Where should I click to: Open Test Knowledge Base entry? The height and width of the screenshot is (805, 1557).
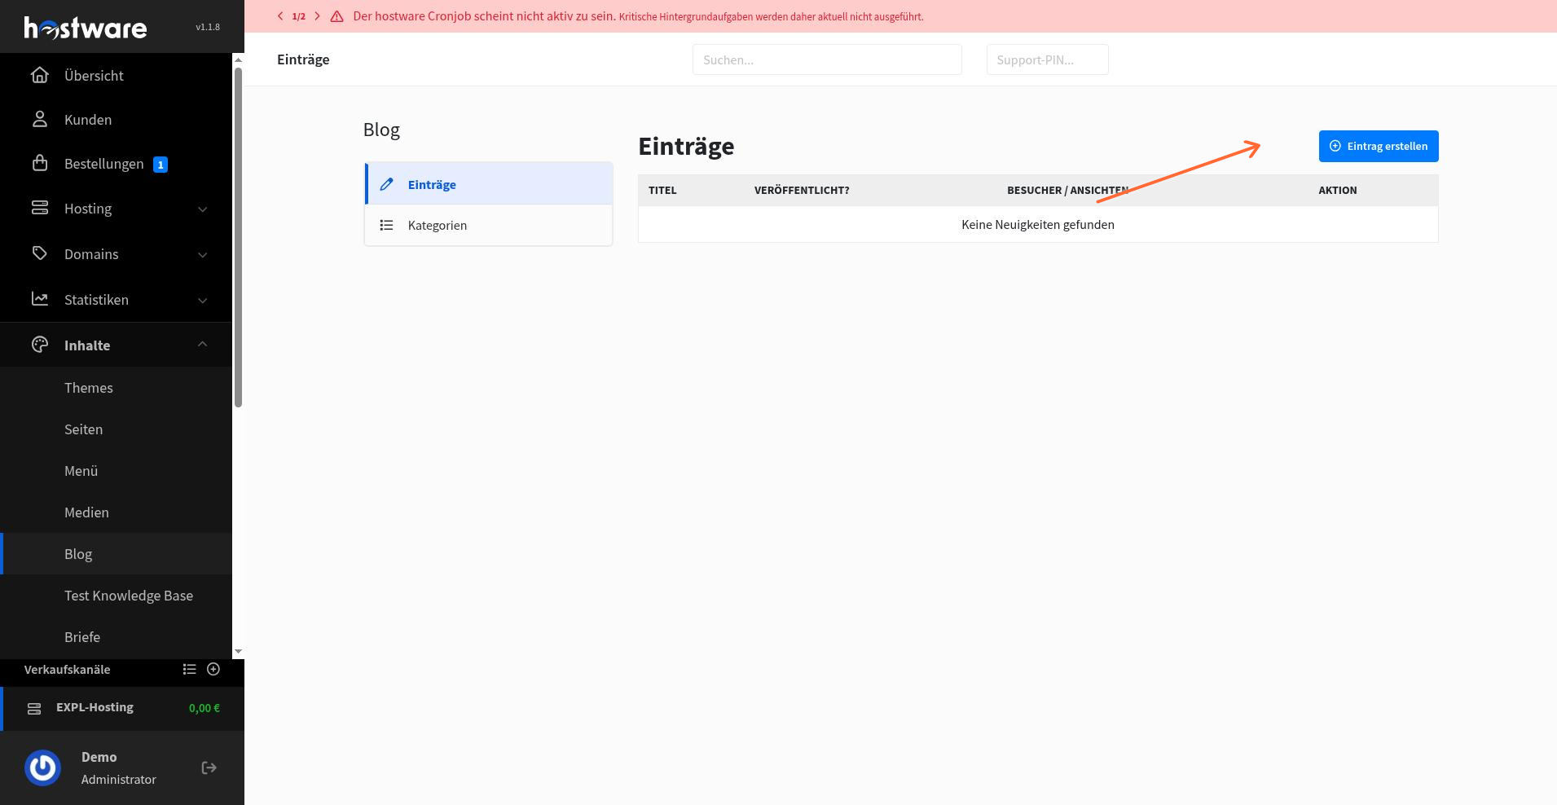(x=129, y=596)
